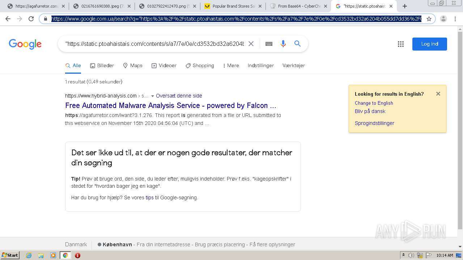Open the media player taskbar icon

point(53,255)
